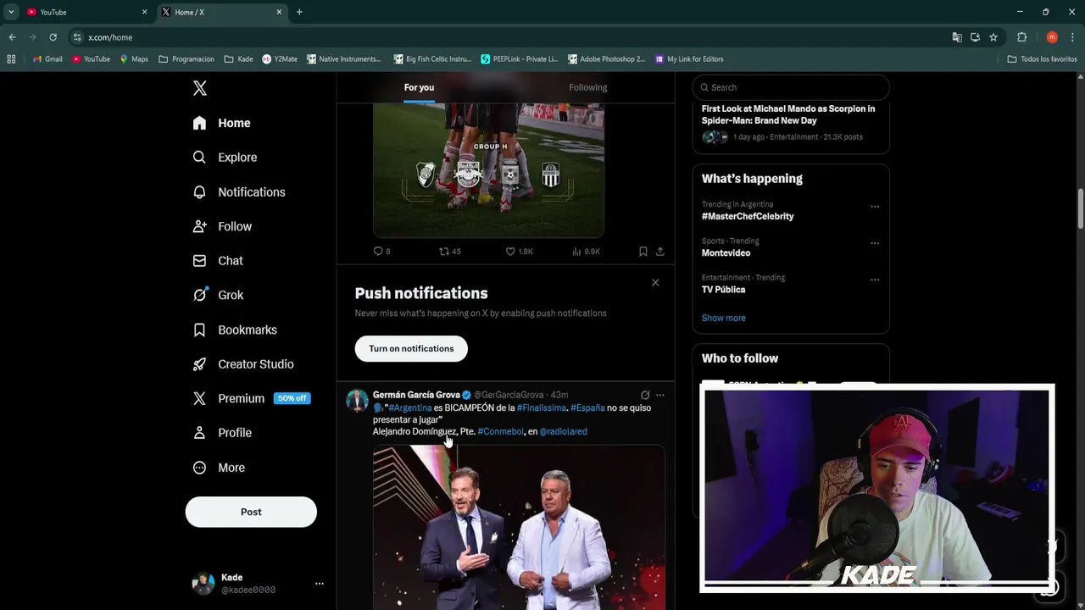Go back in browser history
The height and width of the screenshot is (610, 1085).
pos(12,37)
